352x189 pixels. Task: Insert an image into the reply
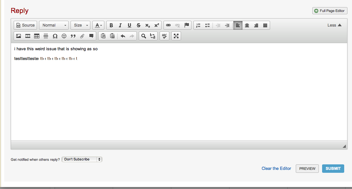[x=19, y=36]
